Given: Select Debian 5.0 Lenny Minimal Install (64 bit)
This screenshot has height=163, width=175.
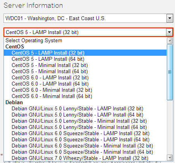Looking at the screenshot, I should 85,127.
